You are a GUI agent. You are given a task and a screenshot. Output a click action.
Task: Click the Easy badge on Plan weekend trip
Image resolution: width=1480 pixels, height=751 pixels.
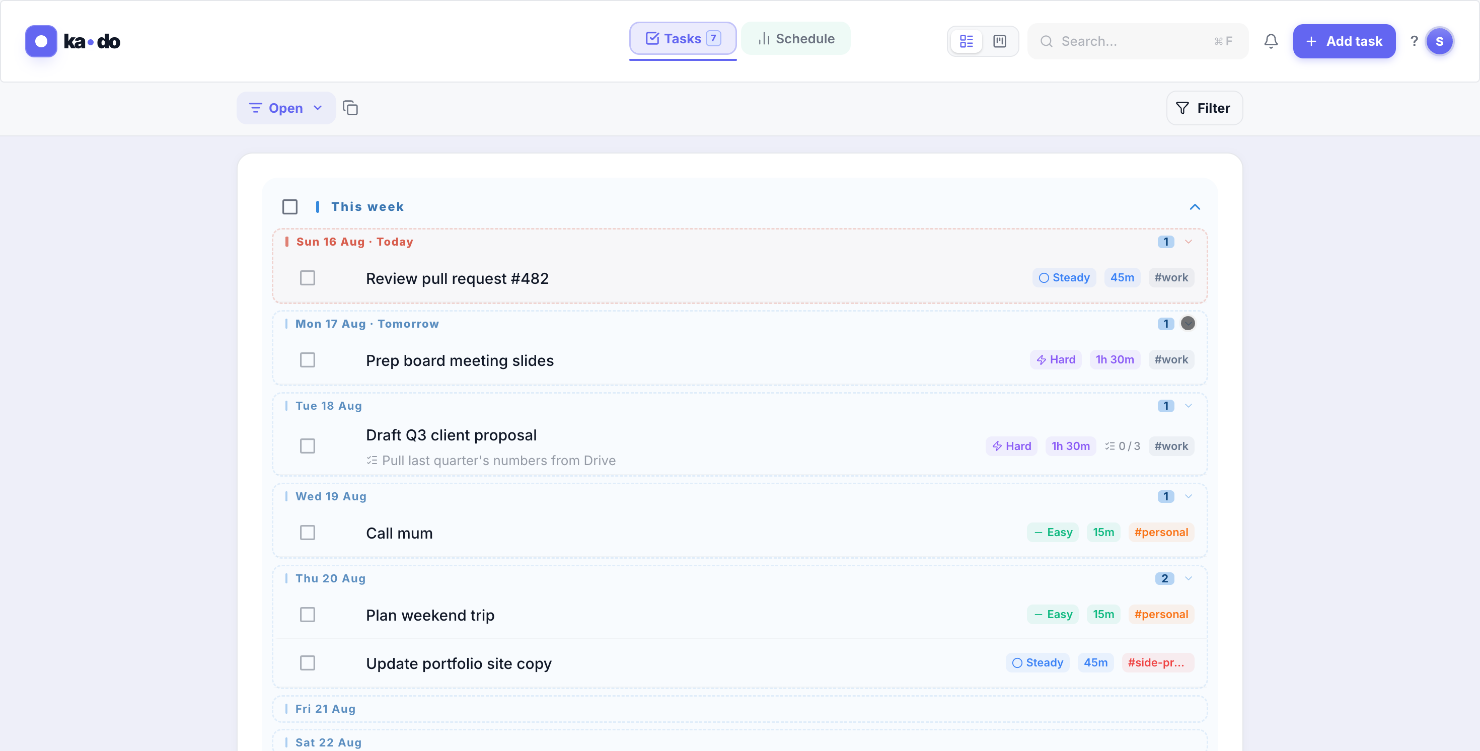(1053, 615)
